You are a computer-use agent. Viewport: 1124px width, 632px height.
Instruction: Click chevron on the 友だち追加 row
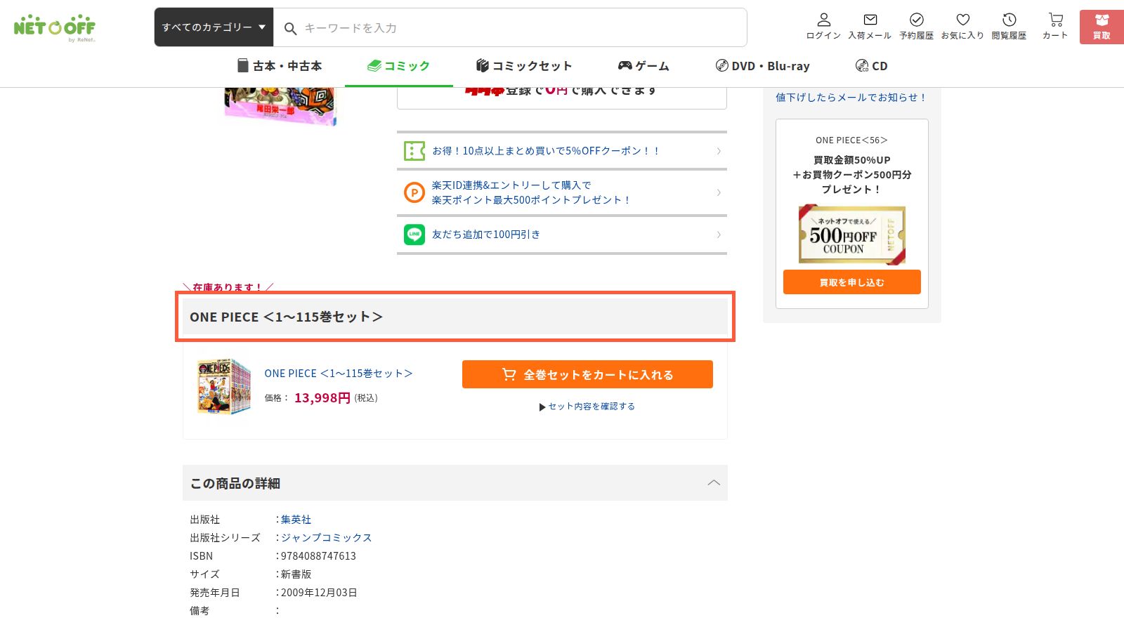(718, 235)
